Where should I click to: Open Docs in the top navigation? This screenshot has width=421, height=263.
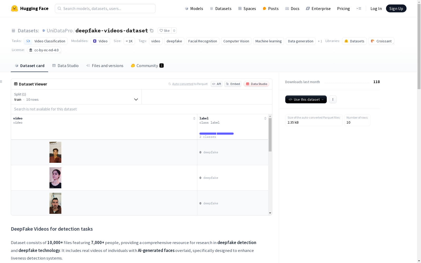pos(292,8)
